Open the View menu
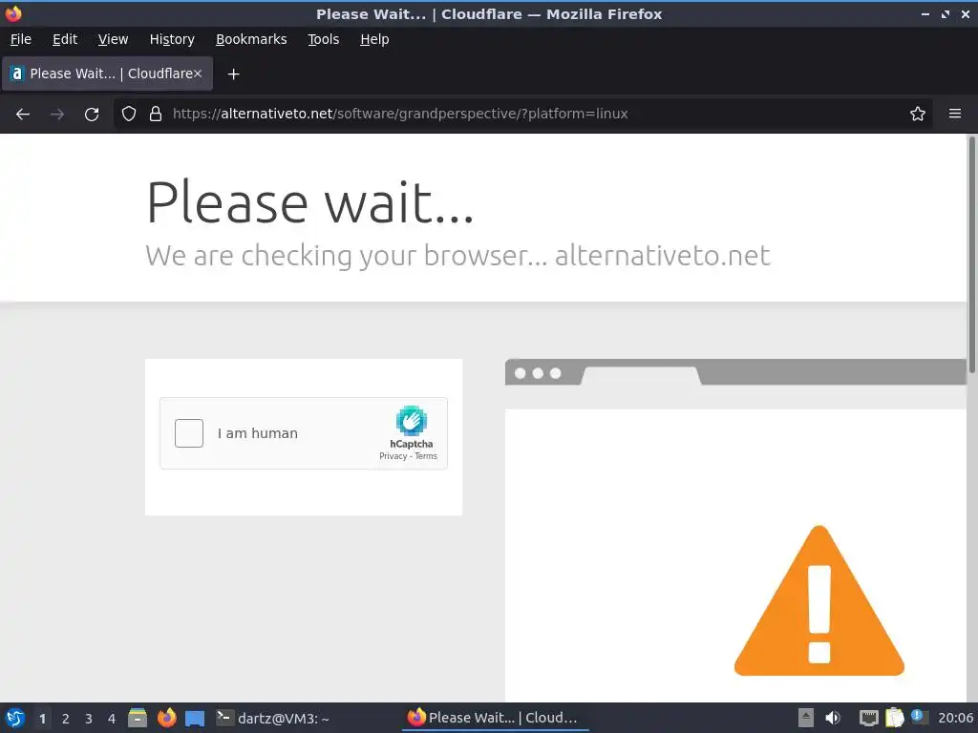 [x=113, y=39]
